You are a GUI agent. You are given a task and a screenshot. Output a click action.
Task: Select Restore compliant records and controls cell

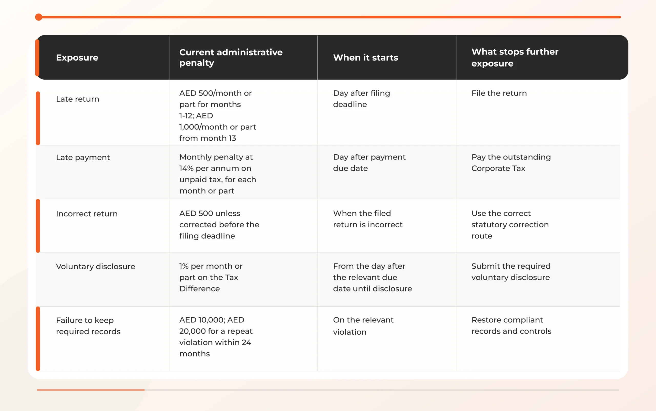point(511,325)
